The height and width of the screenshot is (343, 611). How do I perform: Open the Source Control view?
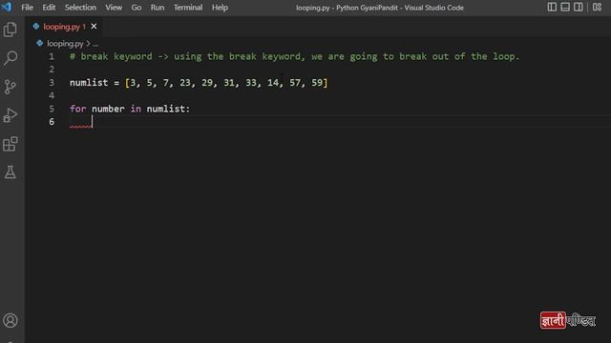pos(11,87)
